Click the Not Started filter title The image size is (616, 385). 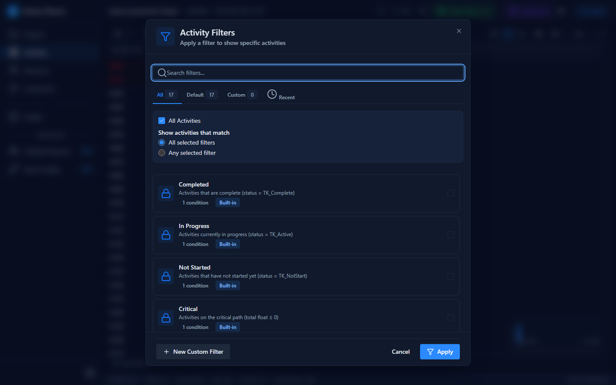195,267
